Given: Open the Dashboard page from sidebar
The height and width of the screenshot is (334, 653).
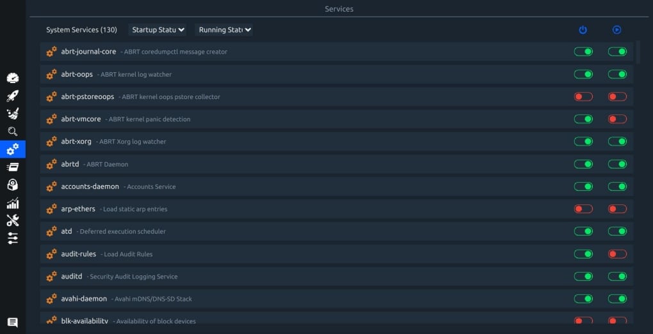Looking at the screenshot, I should point(13,78).
